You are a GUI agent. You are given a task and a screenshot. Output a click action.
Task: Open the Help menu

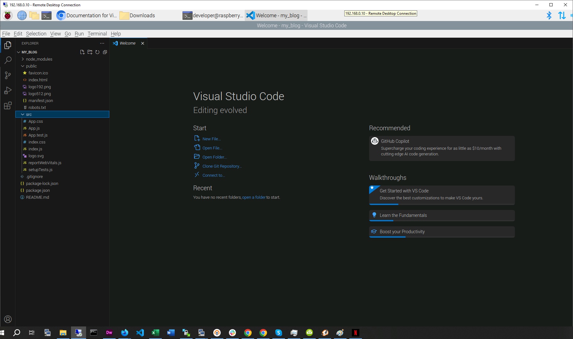pos(116,34)
